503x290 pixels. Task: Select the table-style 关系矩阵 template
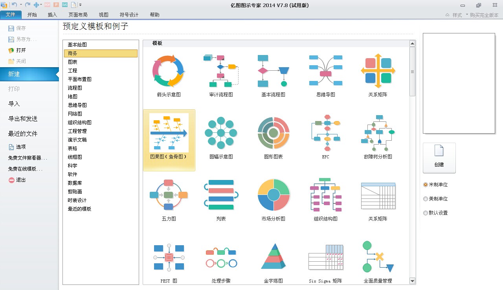[378, 196]
